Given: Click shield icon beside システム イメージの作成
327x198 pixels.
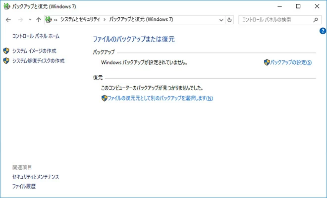Looking at the screenshot, I should (x=6, y=51).
